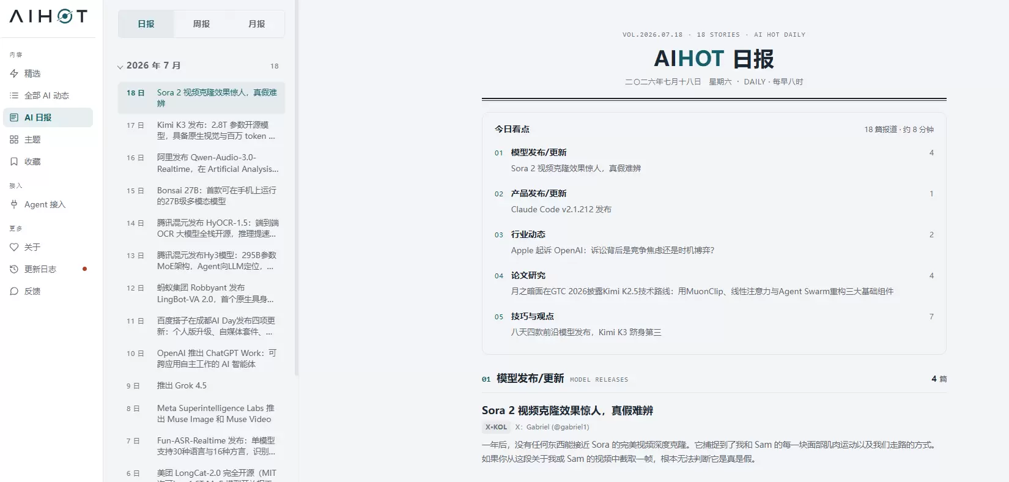Open 13 日 腾讯混元Hy3模型 report

point(201,261)
